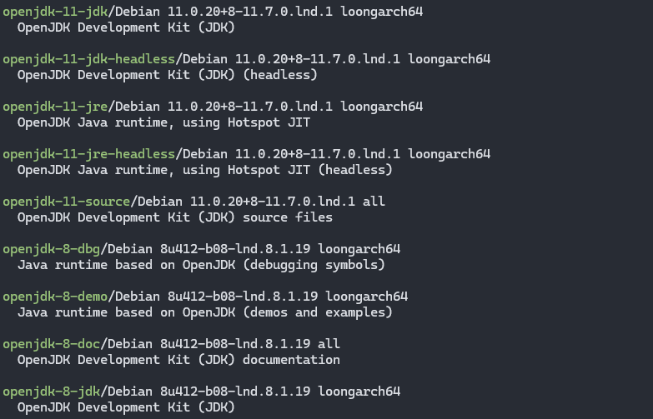The width and height of the screenshot is (653, 419).
Task: Click "loongarch64" on the openjdk-11-jre-headless line
Action: (x=449, y=154)
